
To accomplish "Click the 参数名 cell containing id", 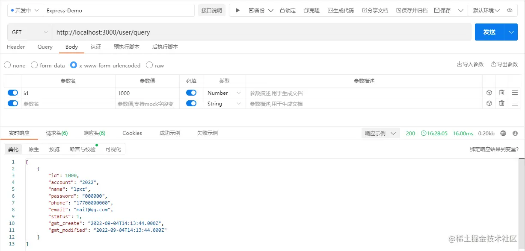I will click(68, 93).
